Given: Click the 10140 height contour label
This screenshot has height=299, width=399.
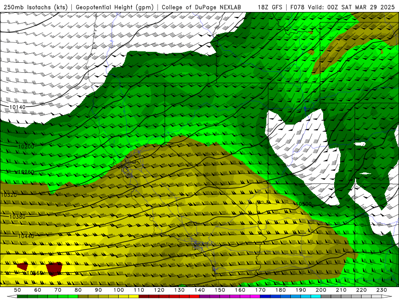Looking at the screenshot, I should (17, 107).
